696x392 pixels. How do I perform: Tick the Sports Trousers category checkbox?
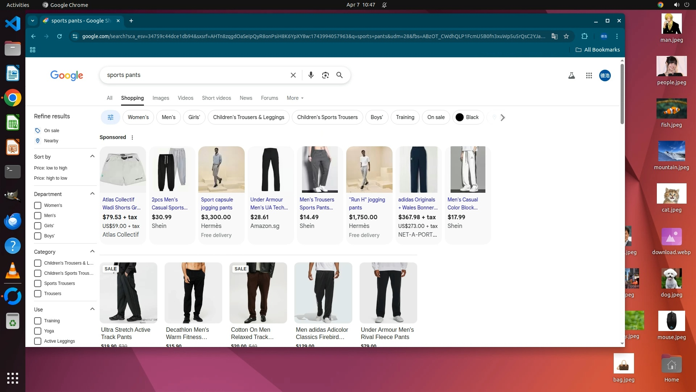38,283
